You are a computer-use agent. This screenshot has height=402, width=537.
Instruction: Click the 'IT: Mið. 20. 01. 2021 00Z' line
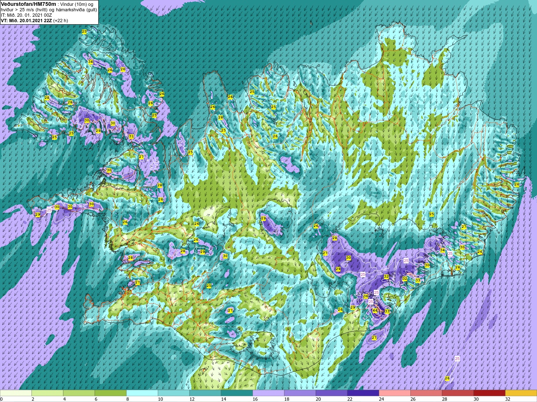pos(26,15)
